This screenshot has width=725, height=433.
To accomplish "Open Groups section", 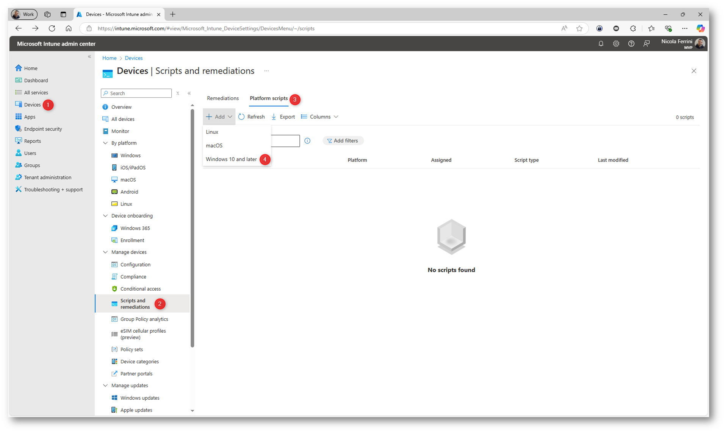I will pyautogui.click(x=28, y=165).
